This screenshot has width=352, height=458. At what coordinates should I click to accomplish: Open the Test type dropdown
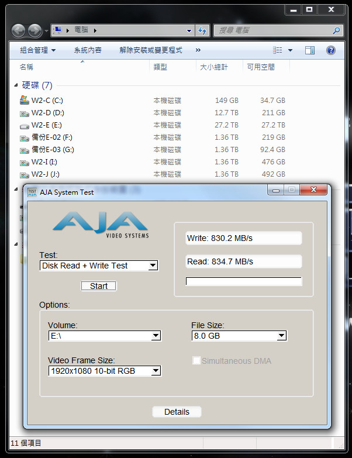[99, 266]
